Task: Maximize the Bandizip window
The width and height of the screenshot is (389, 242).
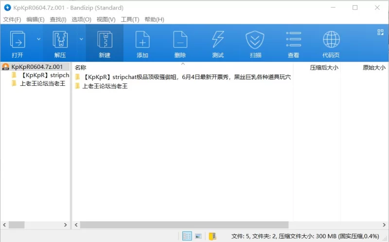Action: pyautogui.click(x=355, y=8)
